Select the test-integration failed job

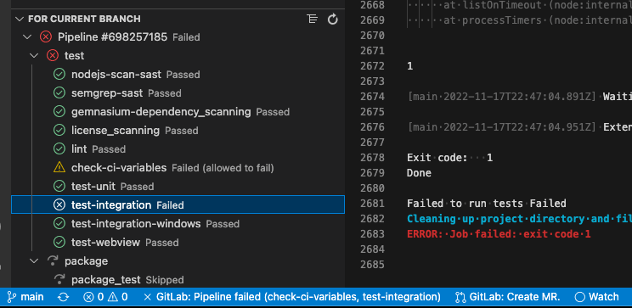pos(178,204)
